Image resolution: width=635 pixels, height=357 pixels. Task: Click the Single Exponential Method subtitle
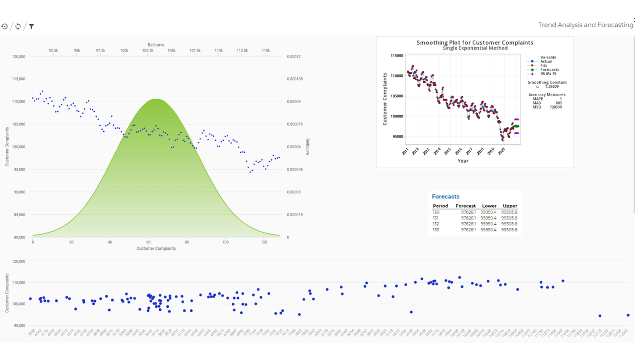[475, 48]
